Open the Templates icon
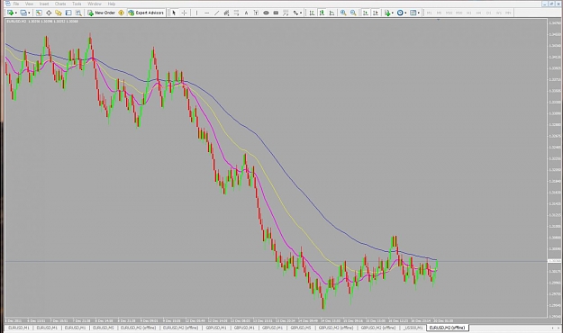 (x=413, y=13)
